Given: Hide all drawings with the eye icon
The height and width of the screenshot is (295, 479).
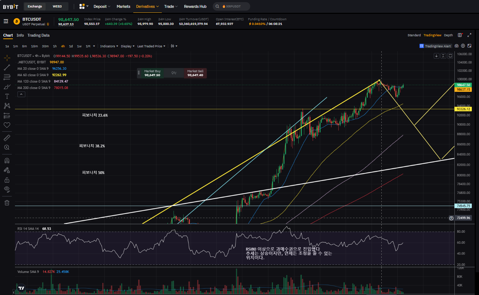Looking at the screenshot, I should tap(7, 189).
